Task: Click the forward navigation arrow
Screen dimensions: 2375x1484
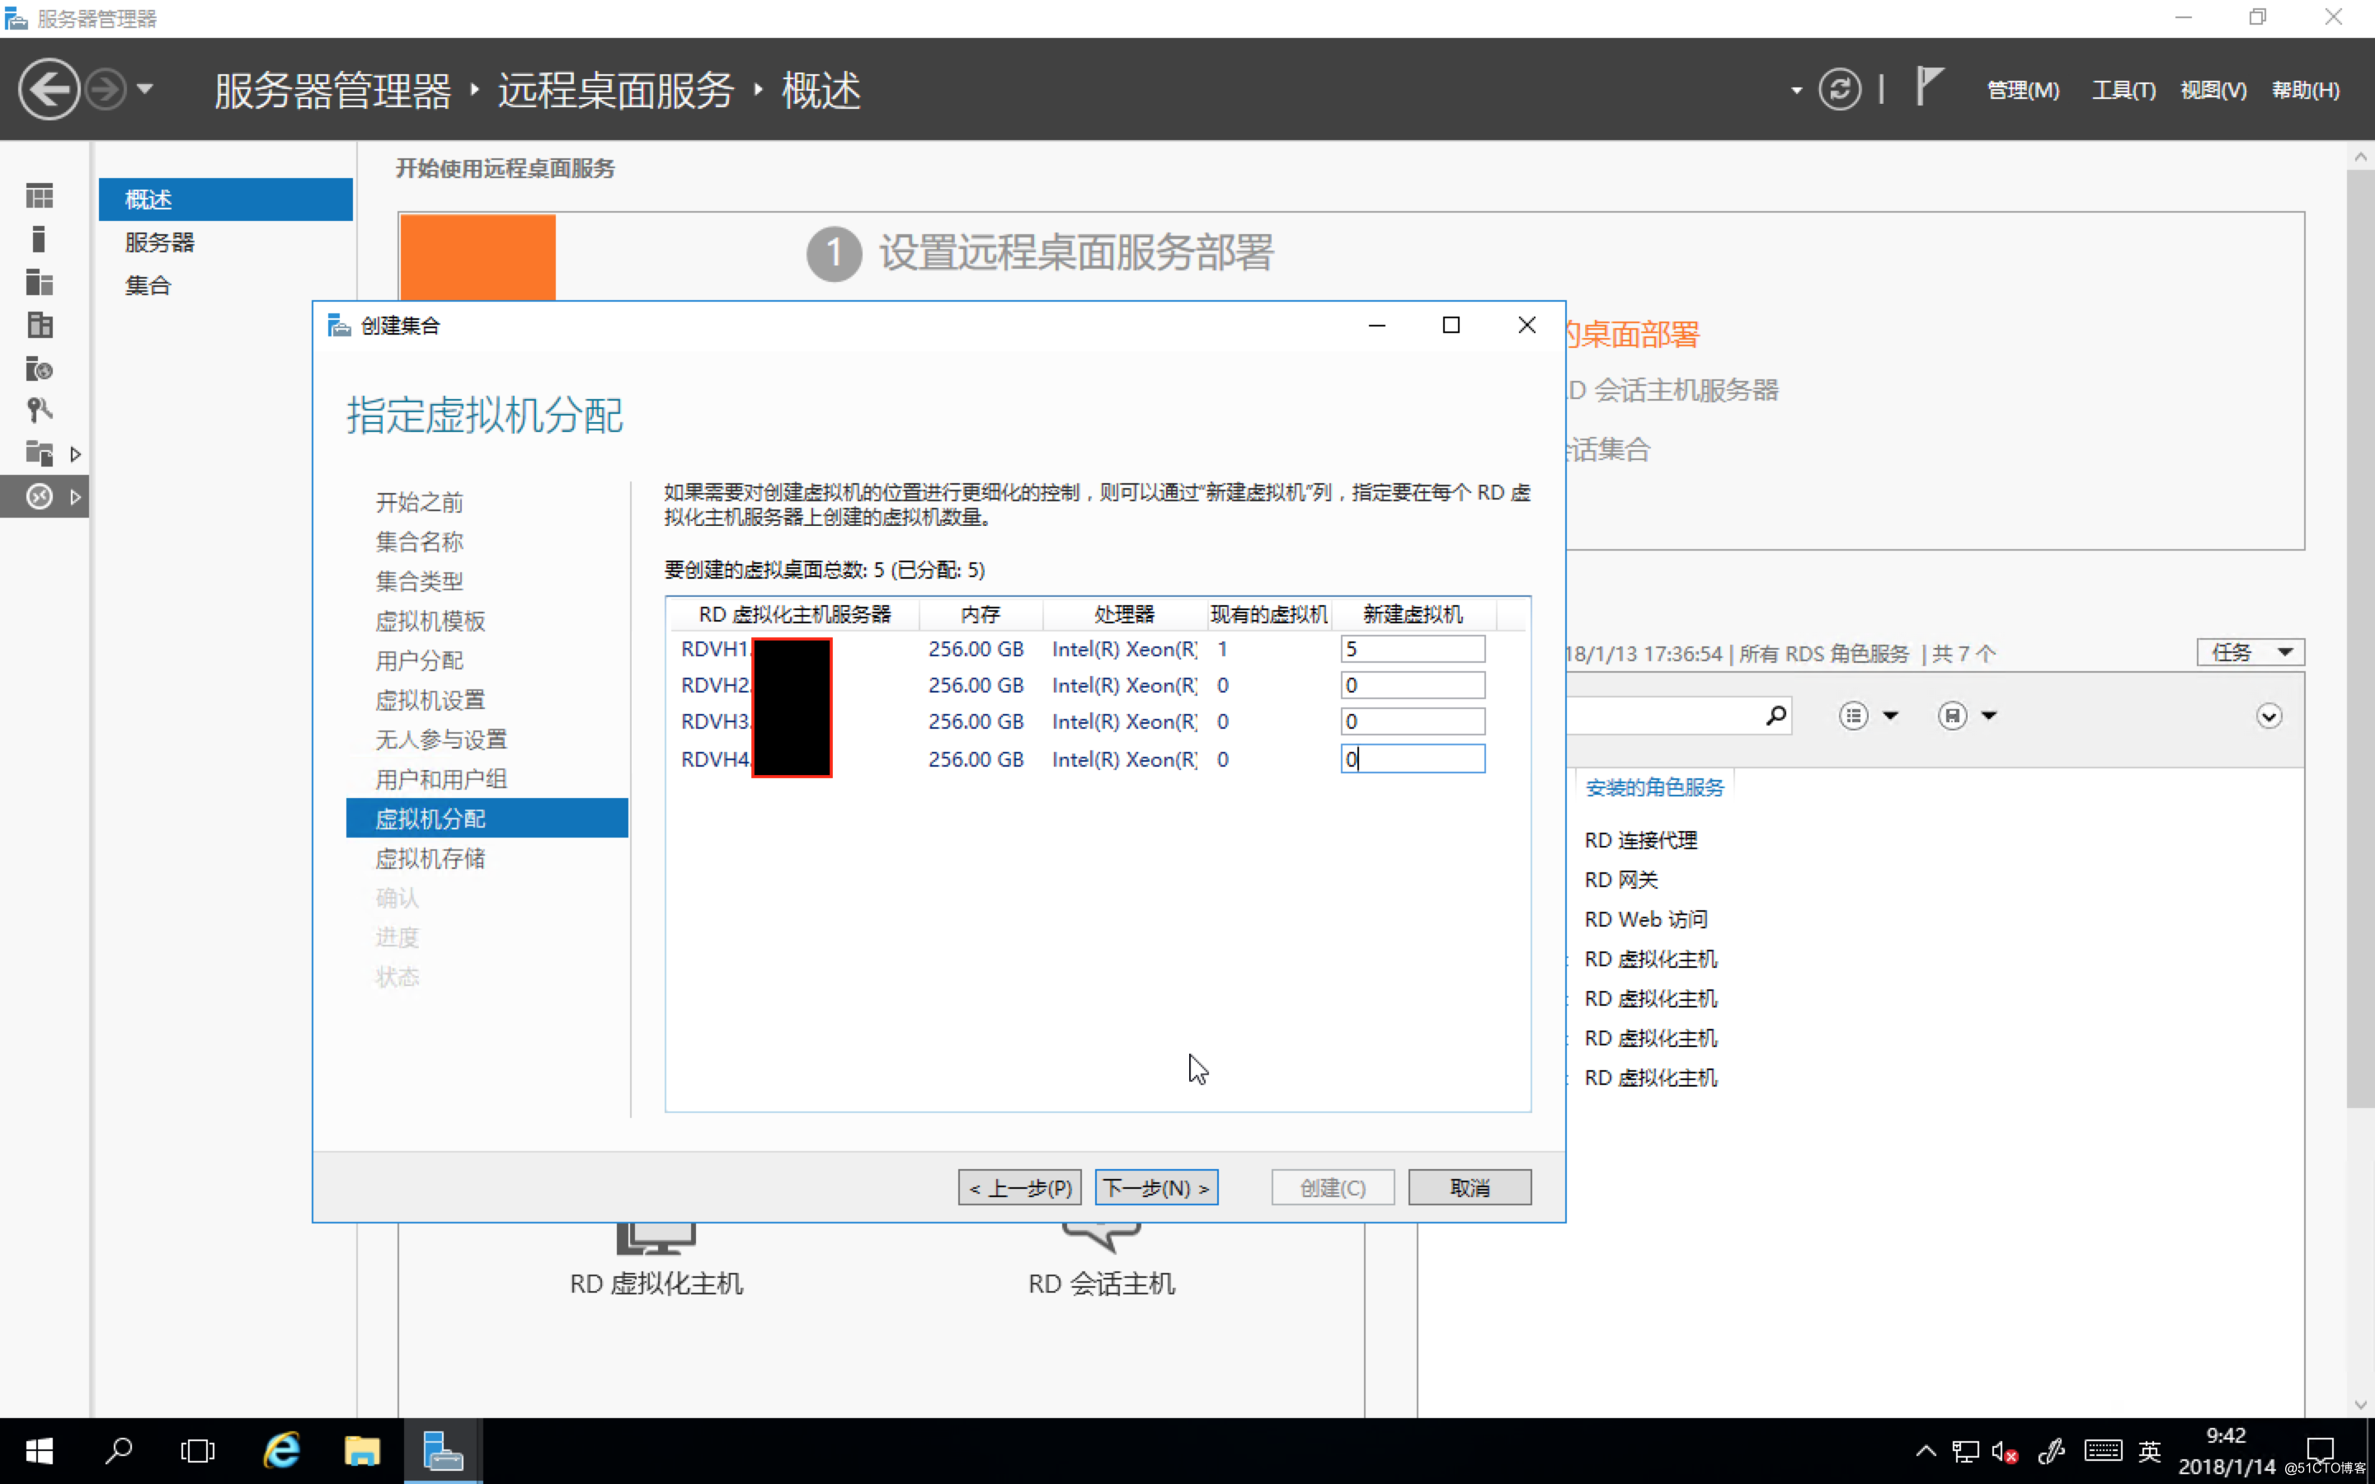Action: tap(106, 89)
